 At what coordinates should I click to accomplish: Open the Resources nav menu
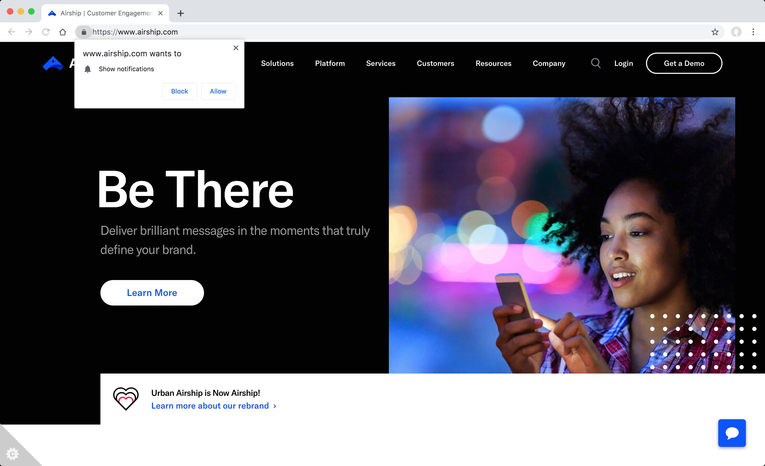point(493,63)
